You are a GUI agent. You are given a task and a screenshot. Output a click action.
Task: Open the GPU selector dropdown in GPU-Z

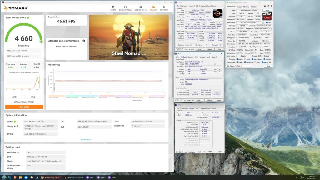point(239,66)
